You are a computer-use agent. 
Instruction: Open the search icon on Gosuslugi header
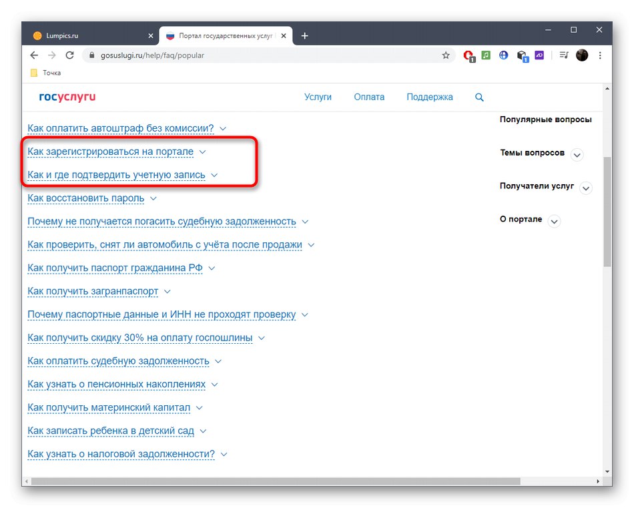point(479,97)
